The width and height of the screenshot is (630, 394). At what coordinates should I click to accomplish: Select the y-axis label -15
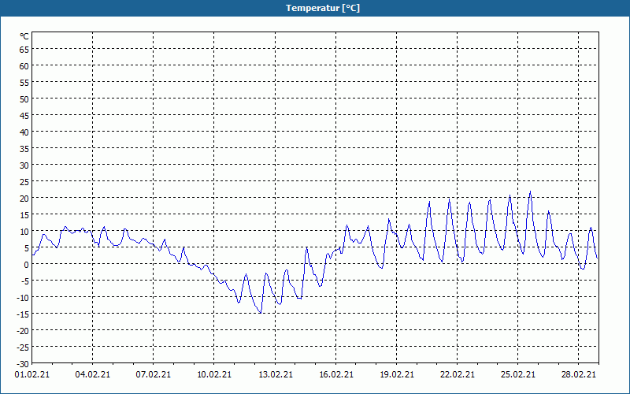[23, 314]
